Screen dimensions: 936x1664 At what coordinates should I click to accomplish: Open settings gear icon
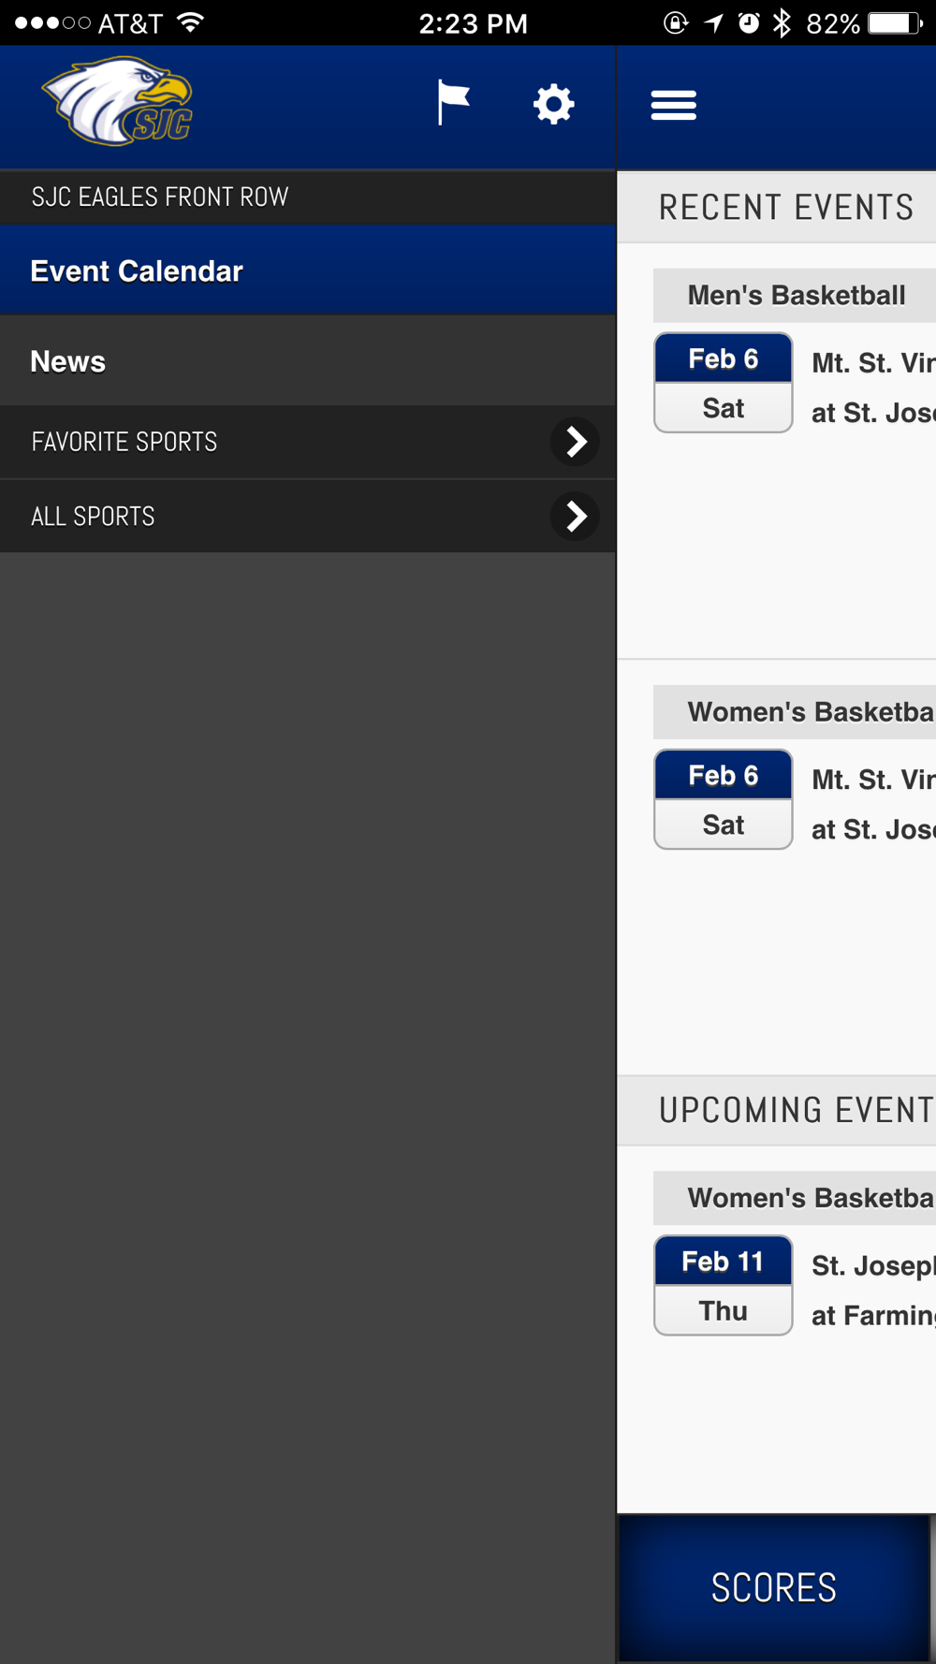554,104
